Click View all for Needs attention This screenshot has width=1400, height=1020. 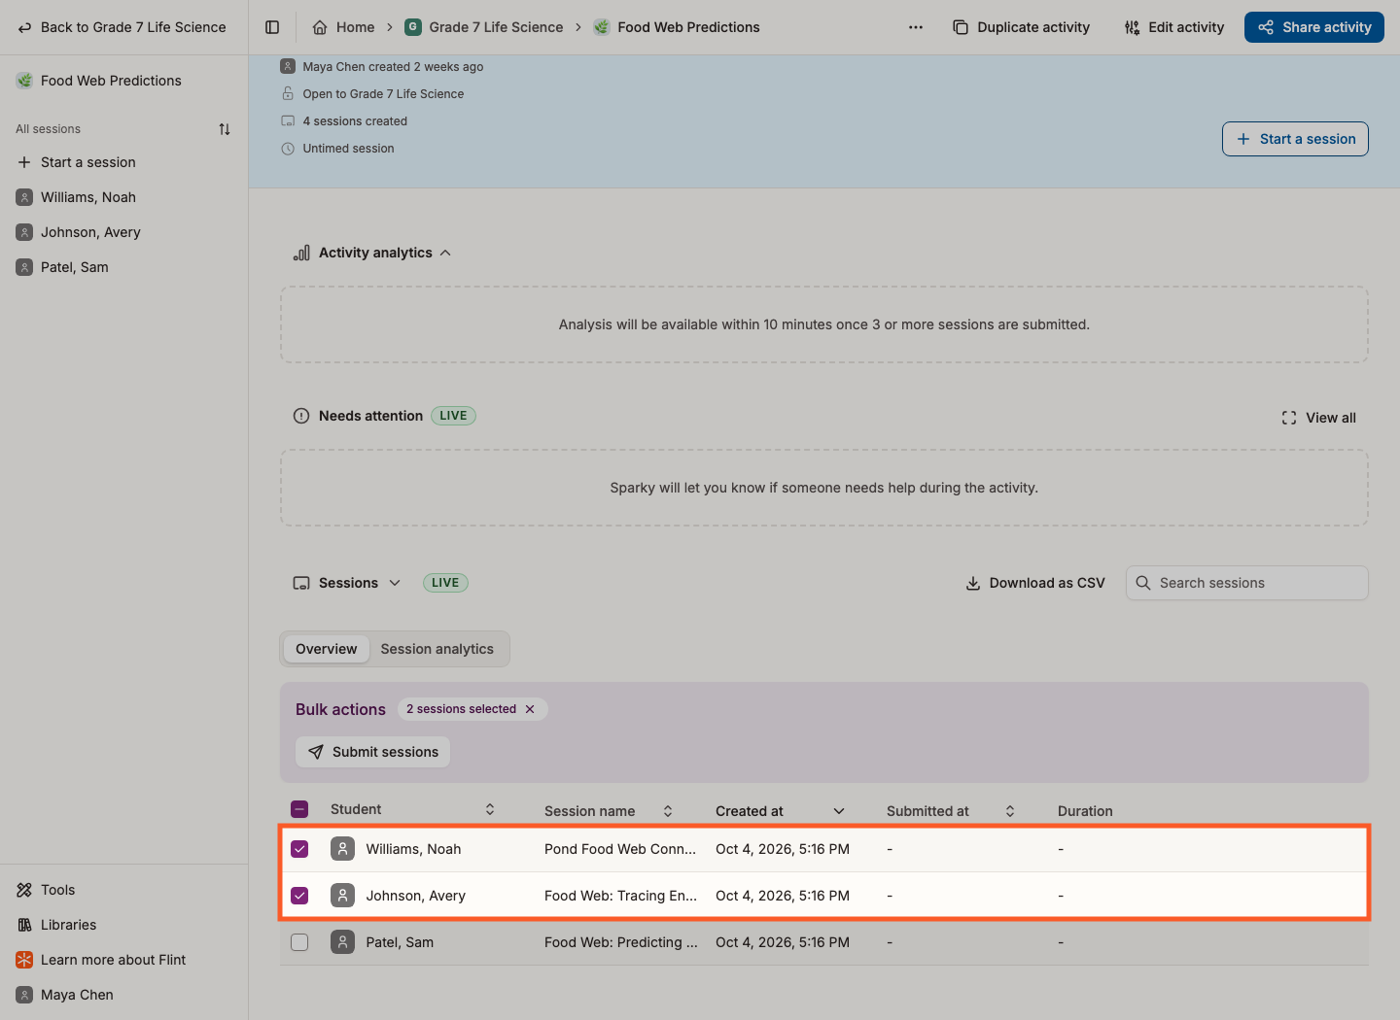[1319, 418]
